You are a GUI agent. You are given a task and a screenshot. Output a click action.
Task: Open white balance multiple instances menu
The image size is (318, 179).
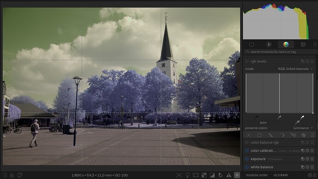coord(303,167)
